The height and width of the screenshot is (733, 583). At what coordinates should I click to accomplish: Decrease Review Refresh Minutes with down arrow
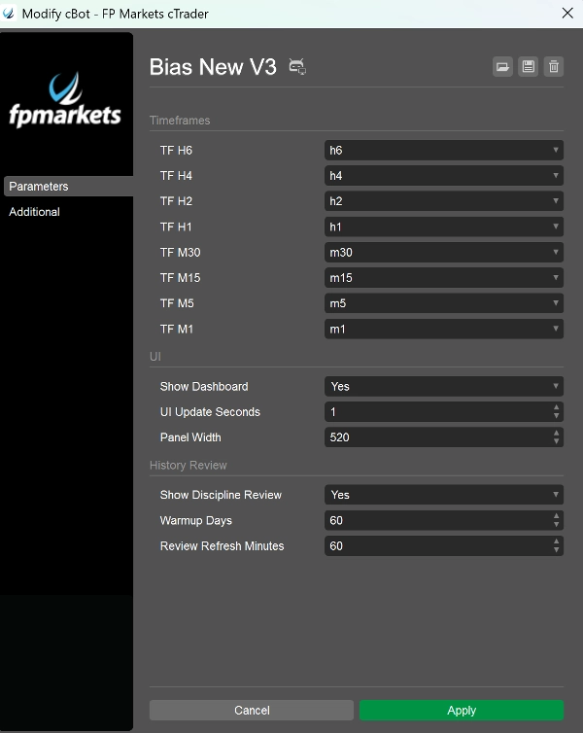556,550
